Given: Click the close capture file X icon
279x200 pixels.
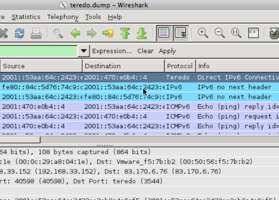Looking at the screenshot, I should coord(4,33).
